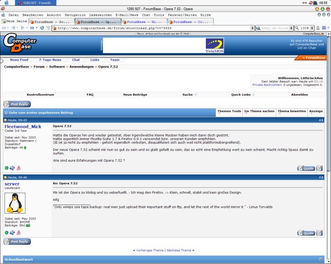The height and width of the screenshot is (264, 331).
Task: Click server's Tux penguin avatar
Action: point(15,203)
